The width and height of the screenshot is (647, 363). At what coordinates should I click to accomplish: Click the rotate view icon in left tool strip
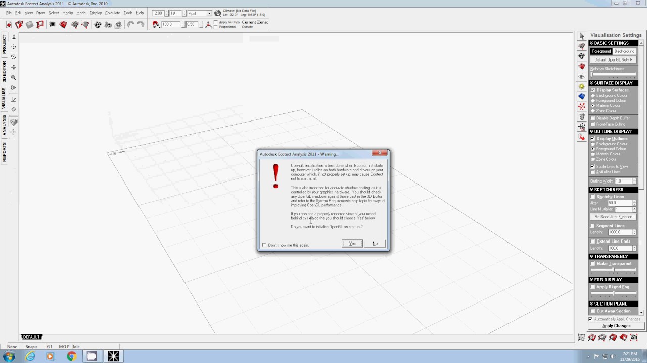tap(14, 57)
